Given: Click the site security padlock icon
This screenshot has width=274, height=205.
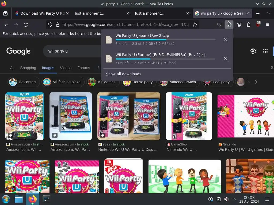Looking at the screenshot, I should pos(58,25).
